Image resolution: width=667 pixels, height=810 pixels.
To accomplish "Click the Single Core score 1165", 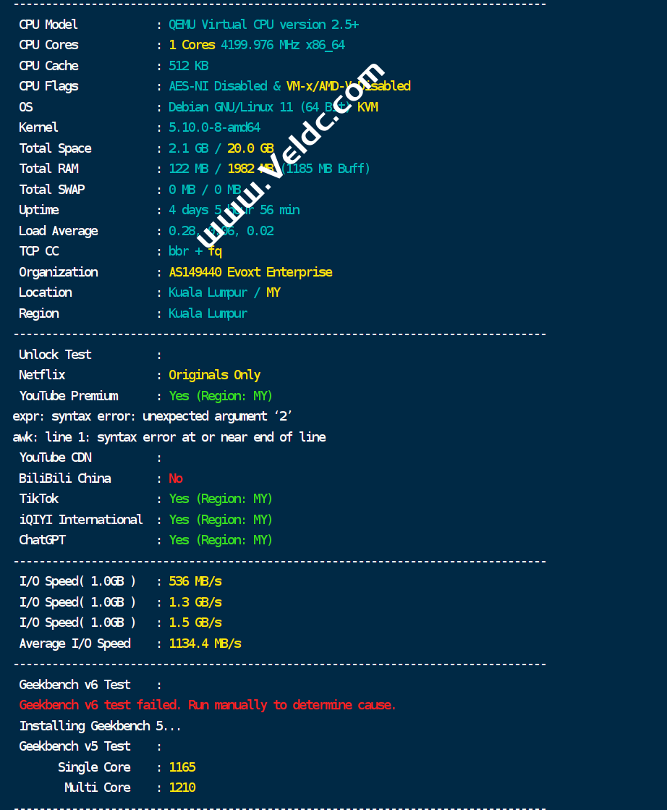I will coord(182,767).
